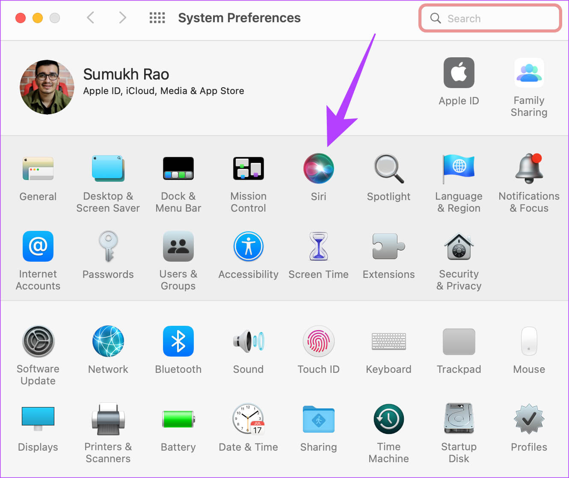Open Family Sharing settings
Image resolution: width=569 pixels, height=478 pixels.
(529, 73)
